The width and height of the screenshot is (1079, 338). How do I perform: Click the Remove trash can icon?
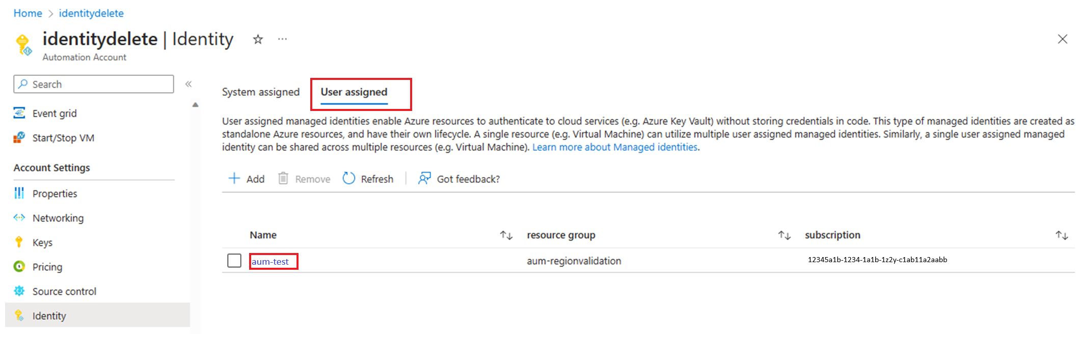(x=283, y=178)
